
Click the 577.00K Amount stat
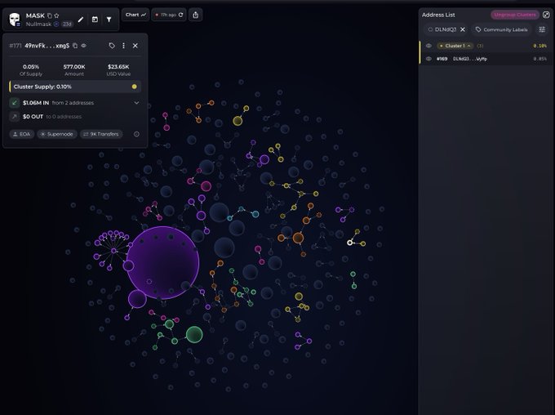pyautogui.click(x=74, y=69)
